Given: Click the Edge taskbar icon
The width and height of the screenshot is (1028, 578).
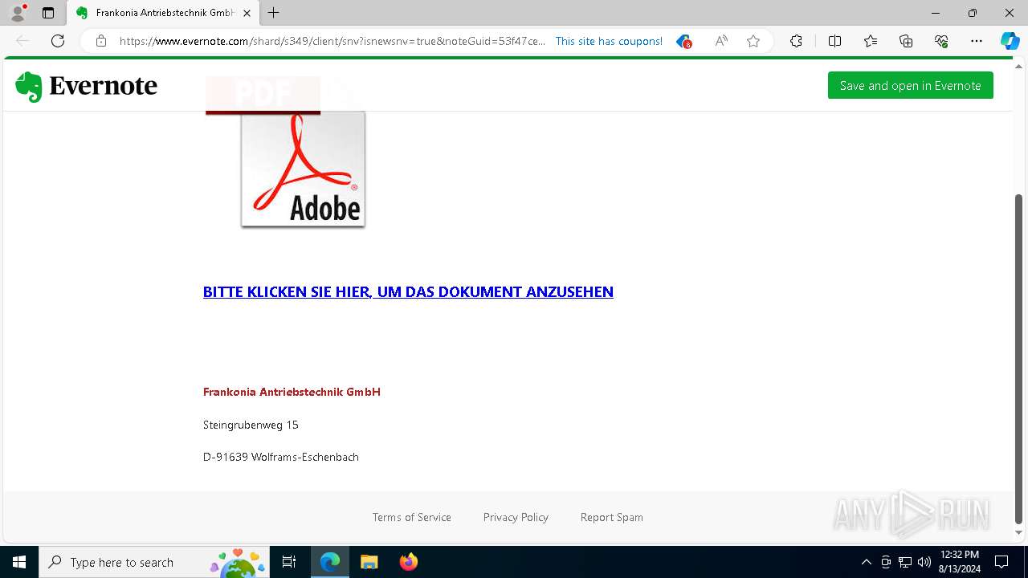Looking at the screenshot, I should pos(330,562).
